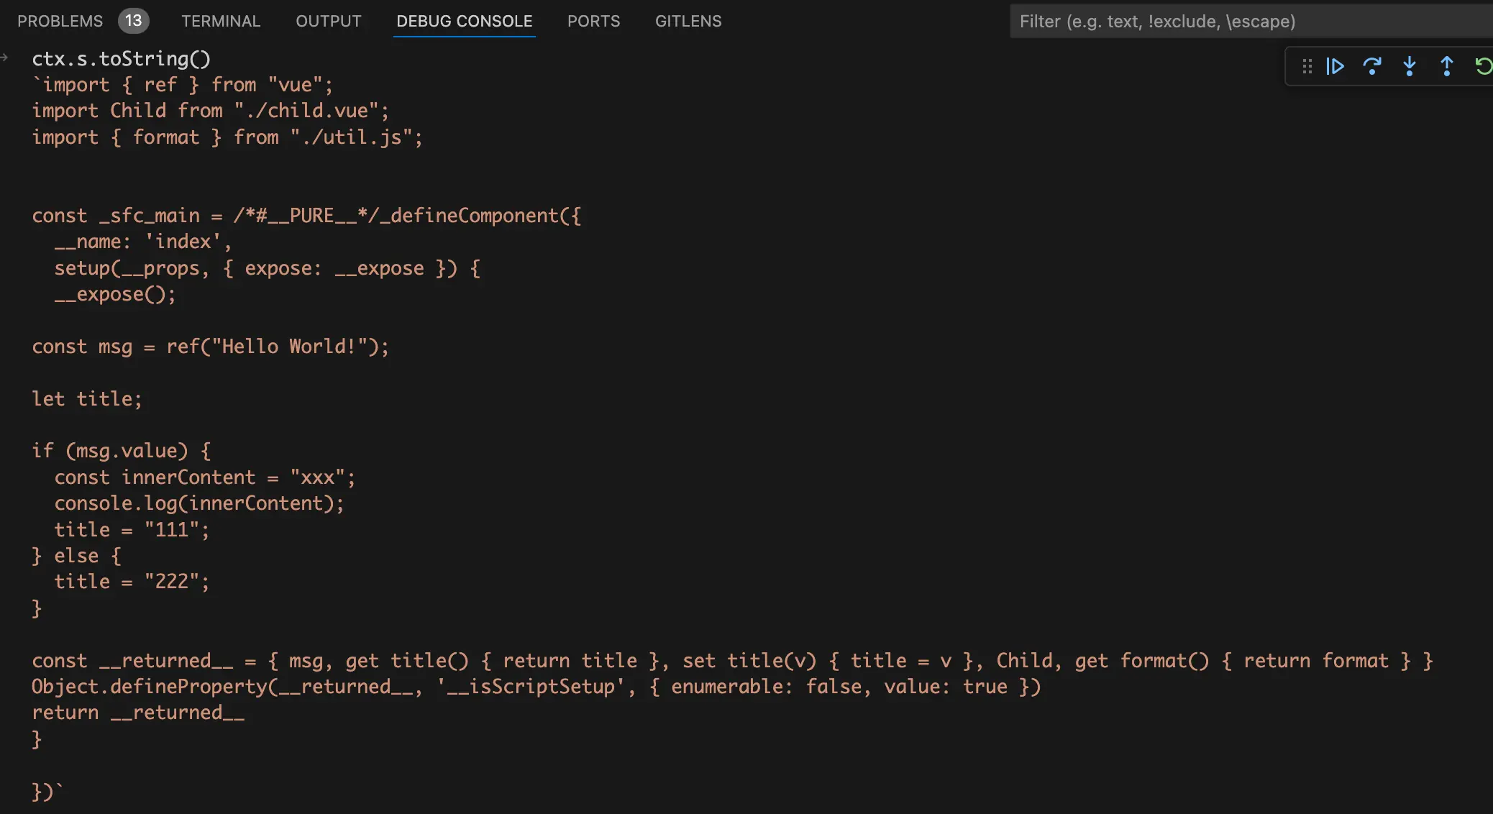The image size is (1493, 814).
Task: Switch to the TERMINAL tab
Action: point(220,21)
